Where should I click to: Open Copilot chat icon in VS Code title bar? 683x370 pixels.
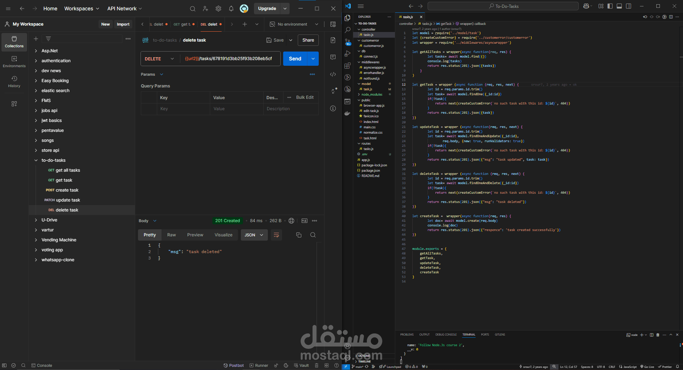click(x=586, y=6)
